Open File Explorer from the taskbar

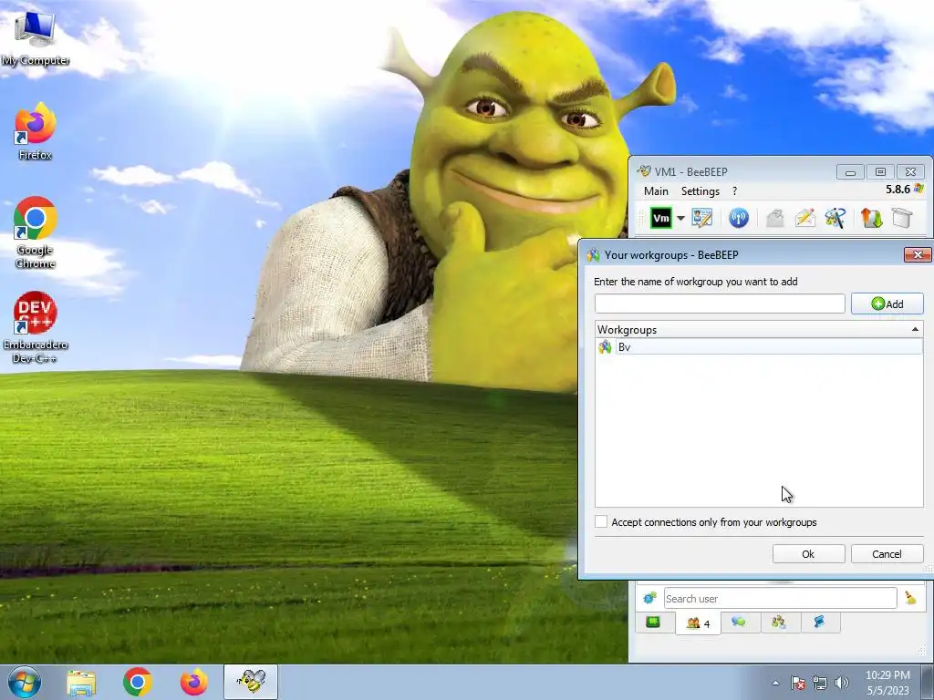[81, 682]
